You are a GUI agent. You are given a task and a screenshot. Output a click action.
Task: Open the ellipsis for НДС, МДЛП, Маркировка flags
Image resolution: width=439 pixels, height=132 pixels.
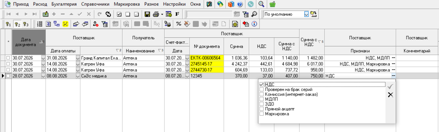(x=393, y=64)
